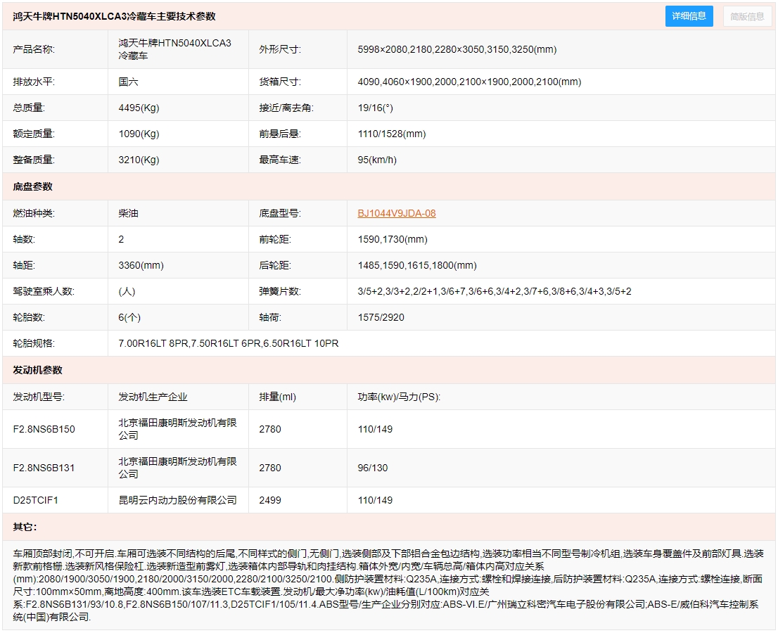Select tire count value 6(个)
Viewport: 778px width, 633px height.
point(129,317)
